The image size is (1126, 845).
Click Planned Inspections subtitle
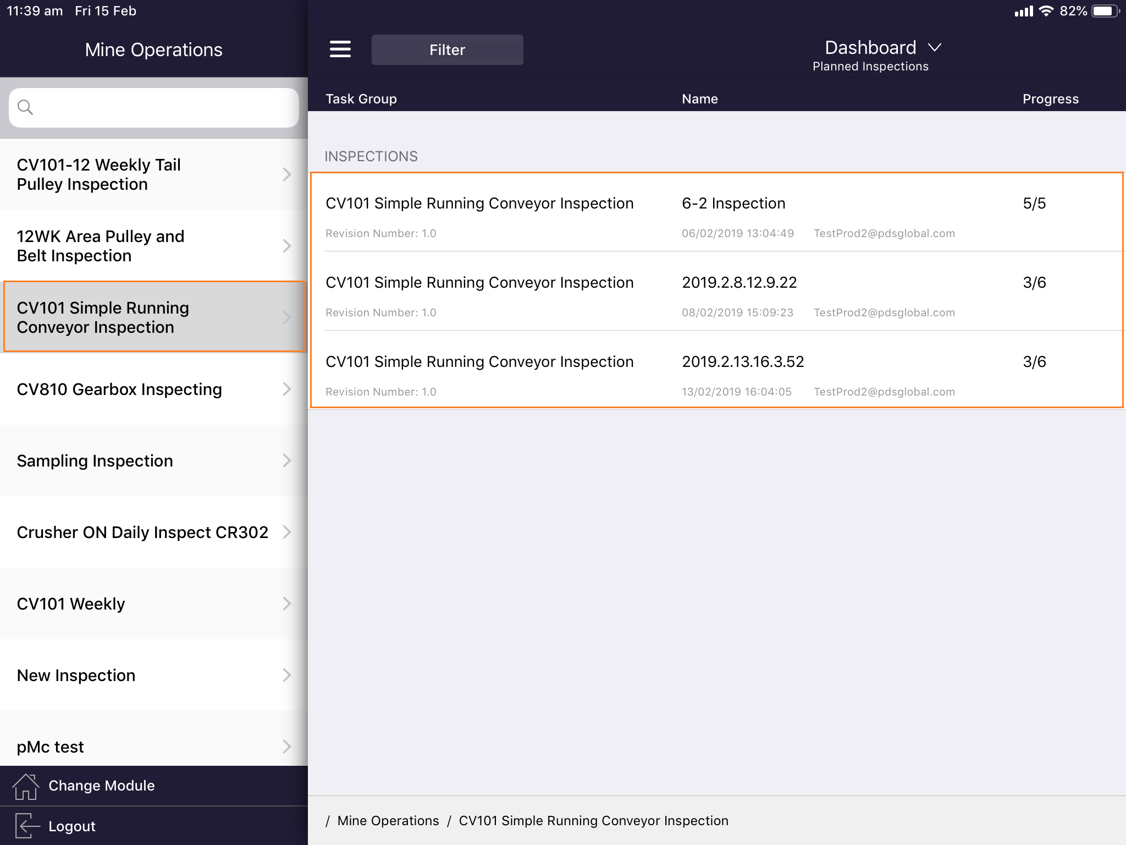870,67
